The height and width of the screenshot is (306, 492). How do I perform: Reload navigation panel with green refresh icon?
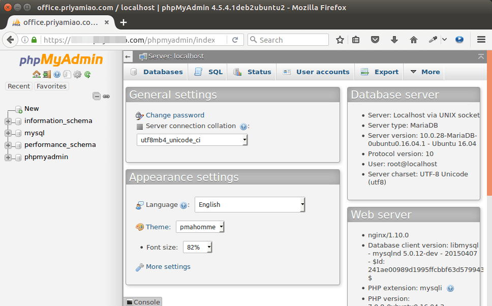87,74
